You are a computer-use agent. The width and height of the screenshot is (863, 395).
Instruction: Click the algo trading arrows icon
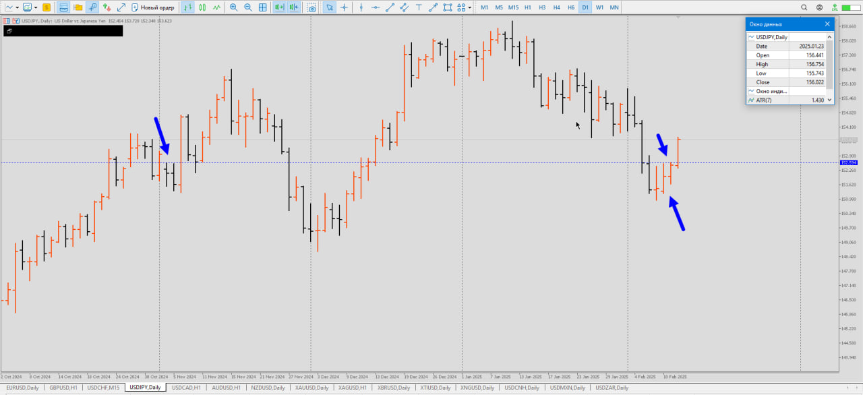pos(107,7)
